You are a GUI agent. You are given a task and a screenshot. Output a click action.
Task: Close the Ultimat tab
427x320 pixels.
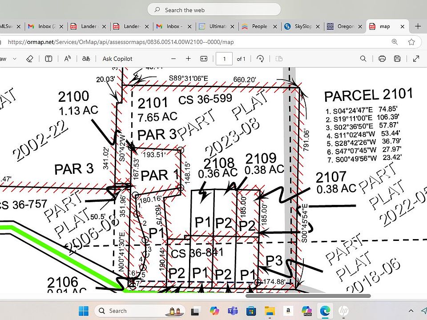tap(232, 26)
